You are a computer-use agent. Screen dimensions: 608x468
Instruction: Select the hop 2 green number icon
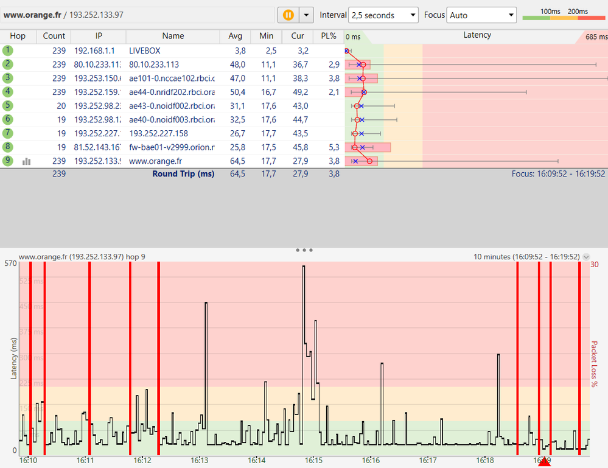[7, 65]
